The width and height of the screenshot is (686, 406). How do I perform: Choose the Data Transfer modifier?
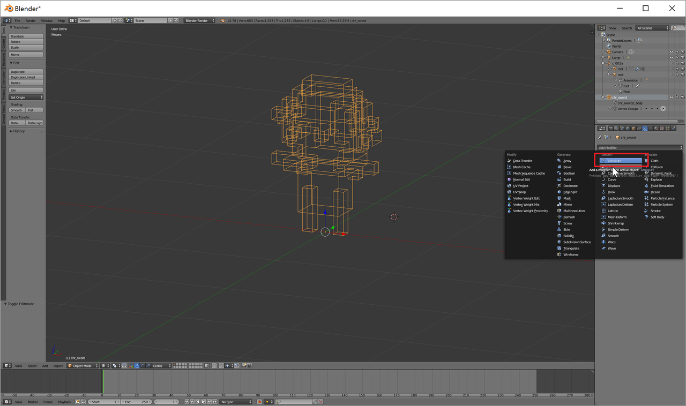click(519, 161)
